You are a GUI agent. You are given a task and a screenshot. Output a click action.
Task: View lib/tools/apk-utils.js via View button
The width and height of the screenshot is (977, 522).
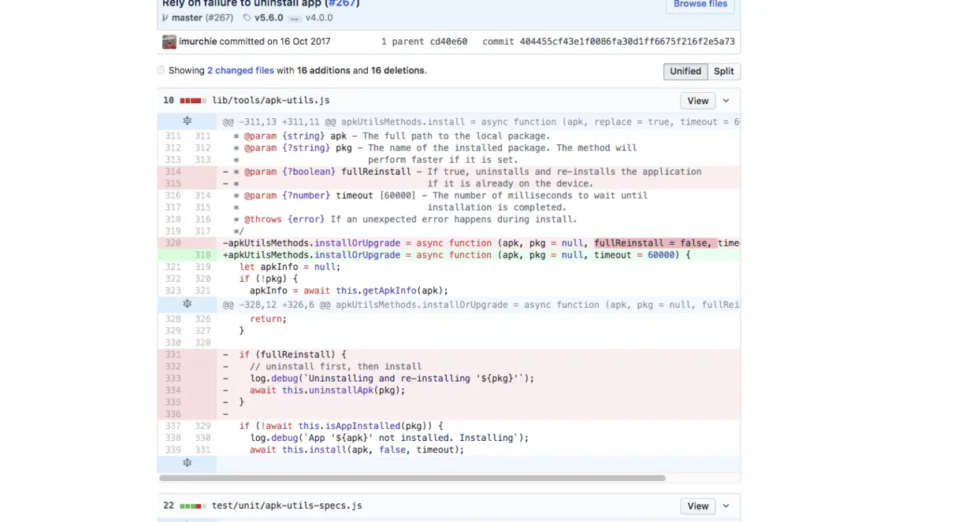point(698,101)
